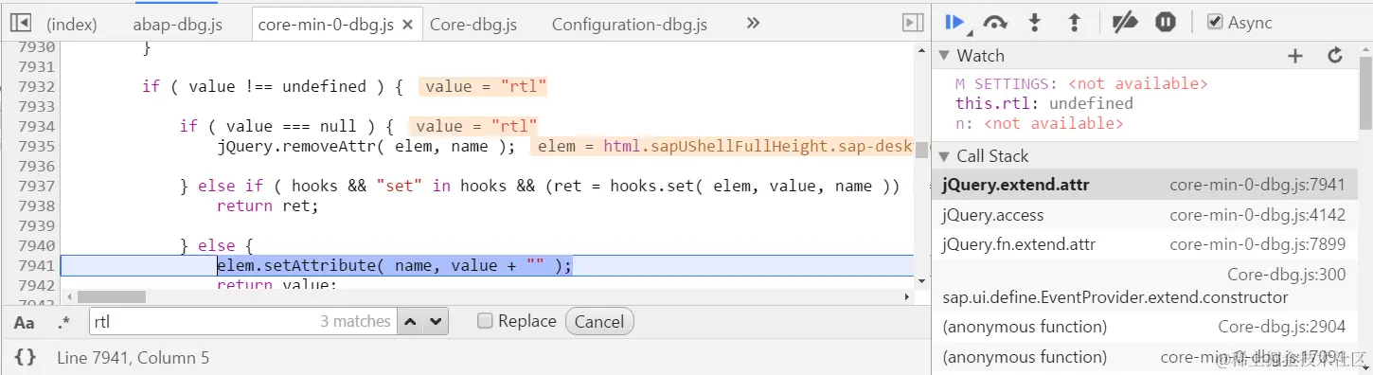The width and height of the screenshot is (1373, 375).
Task: Click the 3 matches counter text
Action: [x=355, y=322]
